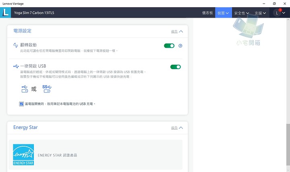Click the scrollbar down arrow
290x172 pixels.
288,170
